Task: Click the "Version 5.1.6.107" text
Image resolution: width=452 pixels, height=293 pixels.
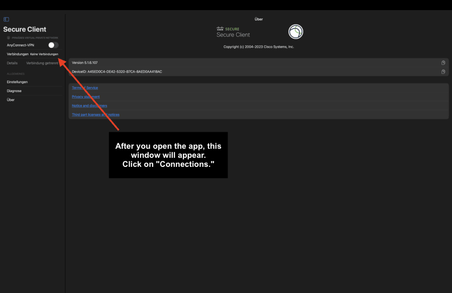Action: click(x=85, y=63)
